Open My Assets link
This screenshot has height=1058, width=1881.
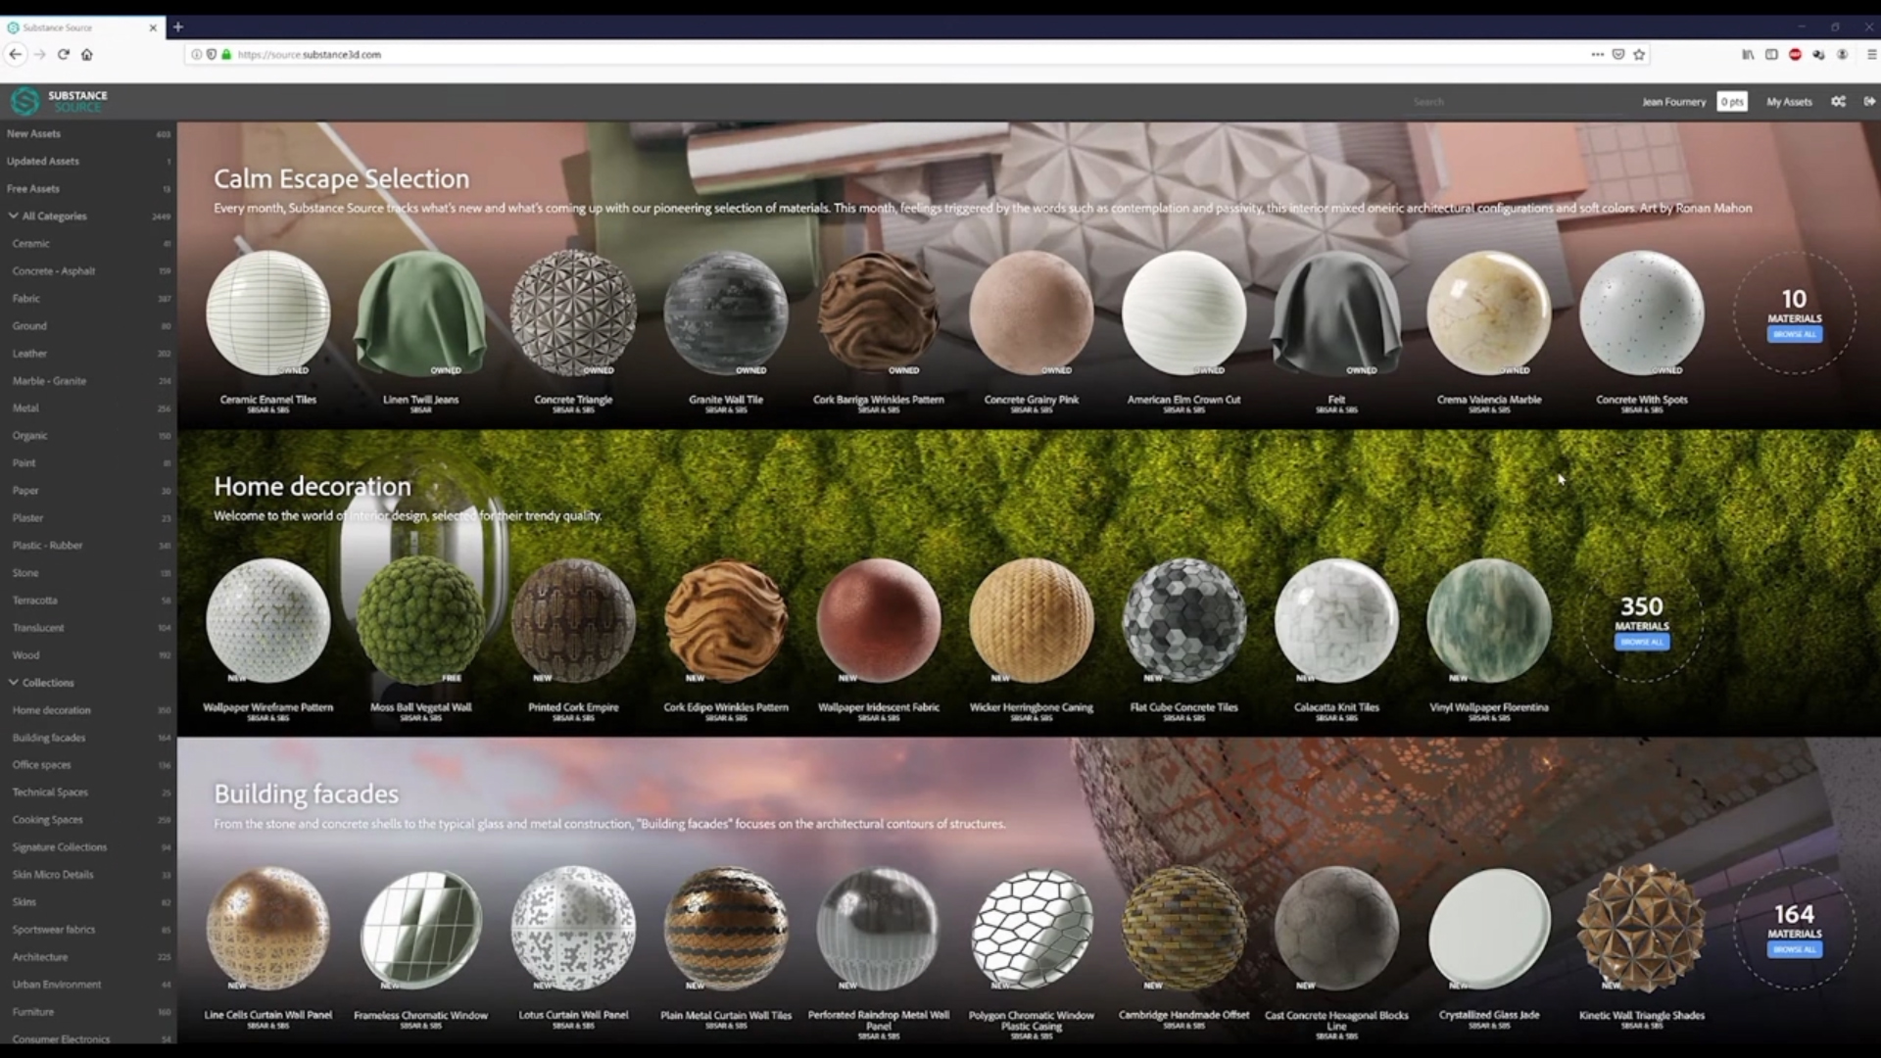click(1789, 102)
